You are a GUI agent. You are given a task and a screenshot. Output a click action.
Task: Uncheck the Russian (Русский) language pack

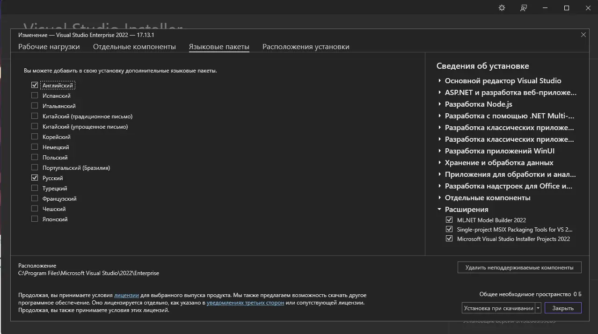pos(35,178)
